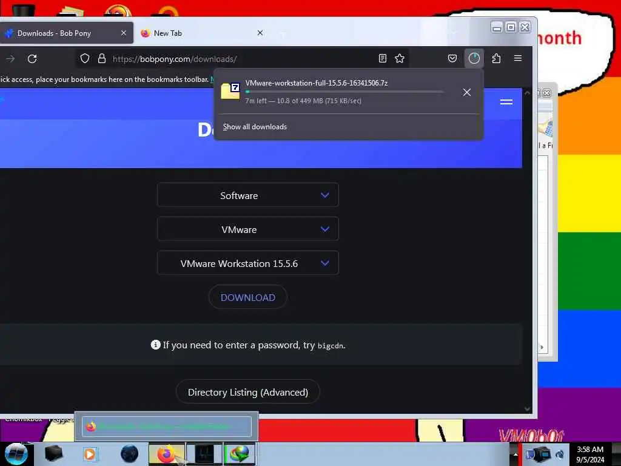The image size is (621, 466).
Task: Click the forward navigation arrow
Action: 10,59
